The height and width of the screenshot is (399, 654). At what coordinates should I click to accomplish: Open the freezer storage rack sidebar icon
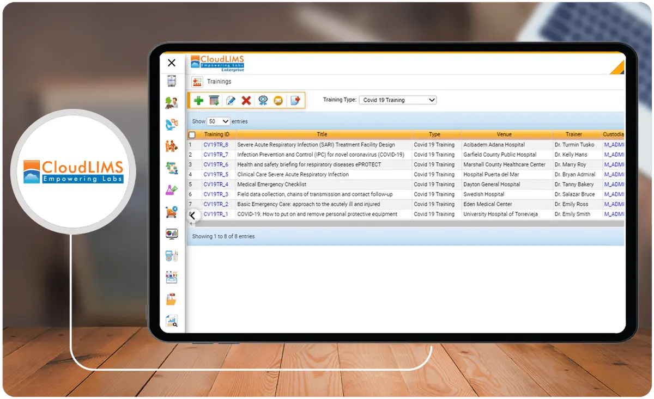tap(172, 81)
